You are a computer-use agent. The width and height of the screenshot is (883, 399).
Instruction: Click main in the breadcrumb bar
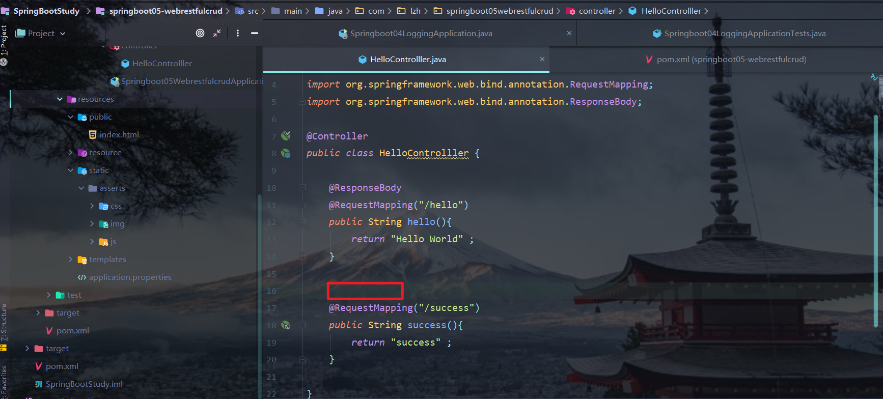click(293, 11)
